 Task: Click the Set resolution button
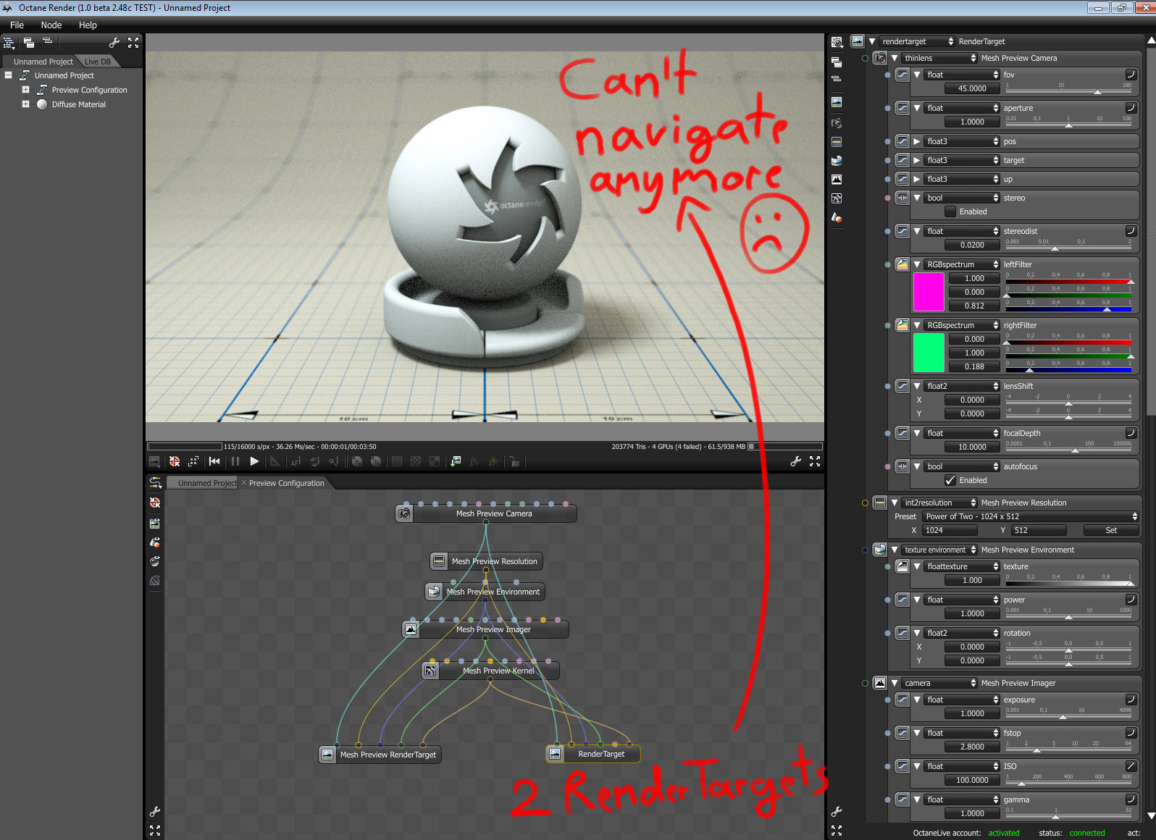click(x=1111, y=530)
